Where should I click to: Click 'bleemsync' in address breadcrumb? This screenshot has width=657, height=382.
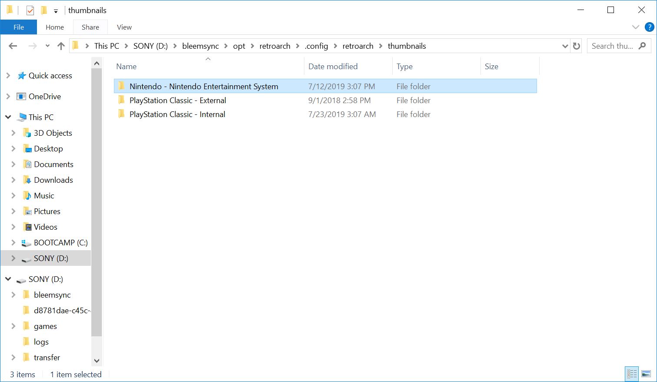[200, 46]
